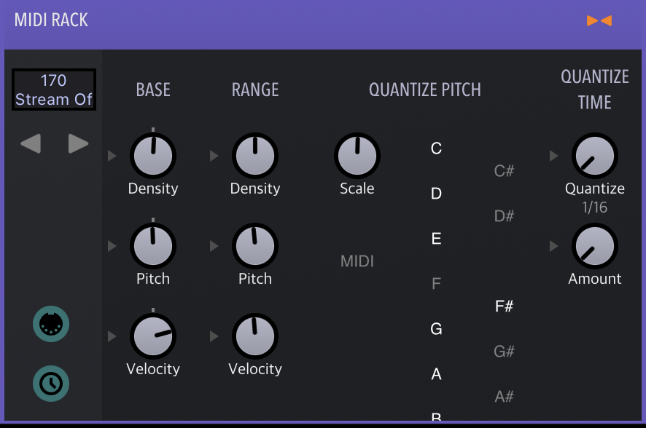Toggle note A in quantize pitch

click(436, 374)
